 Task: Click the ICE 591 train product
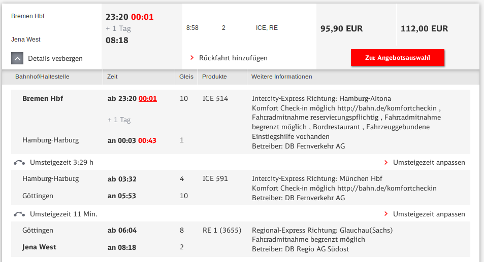(215, 178)
